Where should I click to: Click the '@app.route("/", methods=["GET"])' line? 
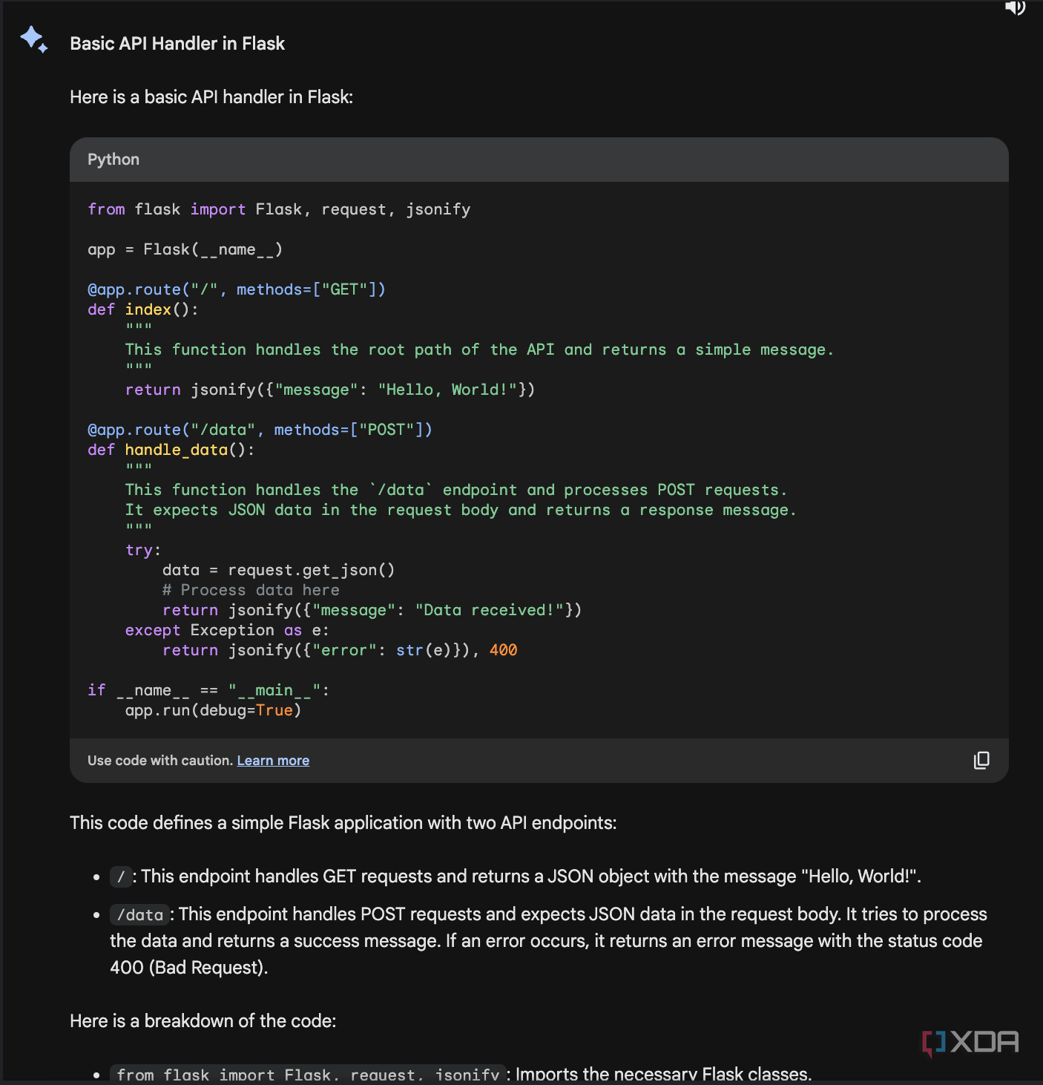click(237, 289)
